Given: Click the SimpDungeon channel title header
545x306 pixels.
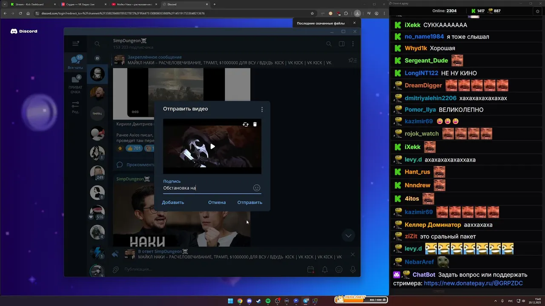Looking at the screenshot, I should (x=130, y=40).
